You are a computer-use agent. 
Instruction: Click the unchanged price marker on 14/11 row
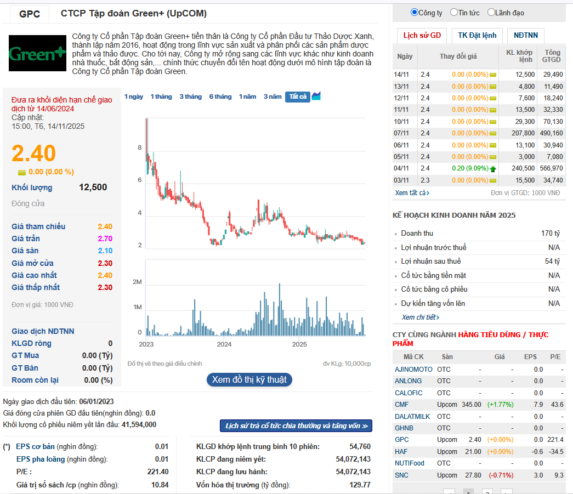tap(493, 75)
